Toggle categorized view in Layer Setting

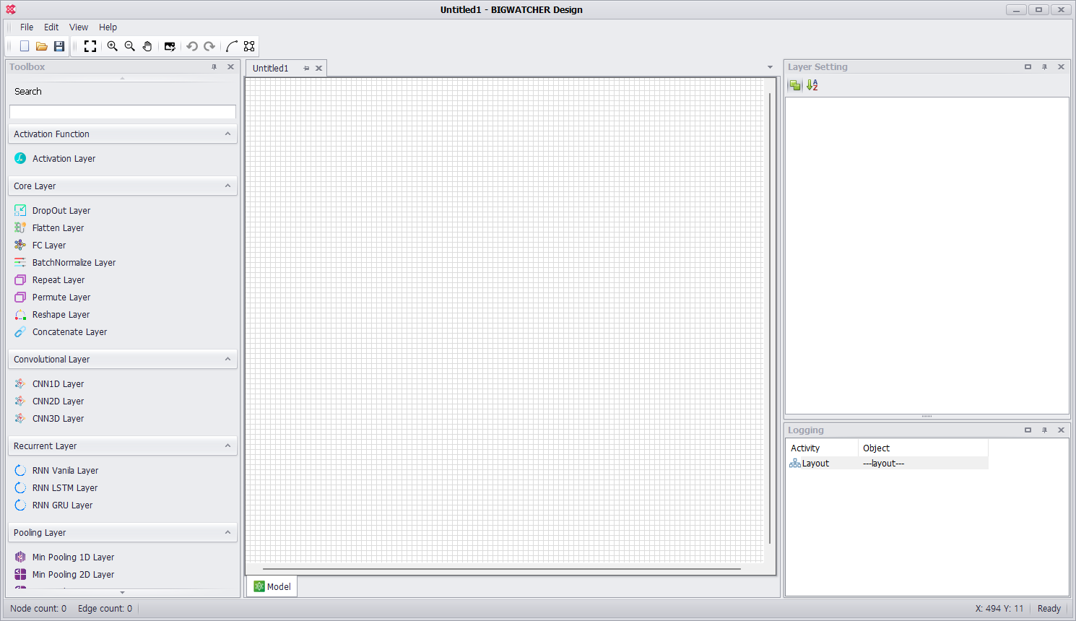coord(795,85)
